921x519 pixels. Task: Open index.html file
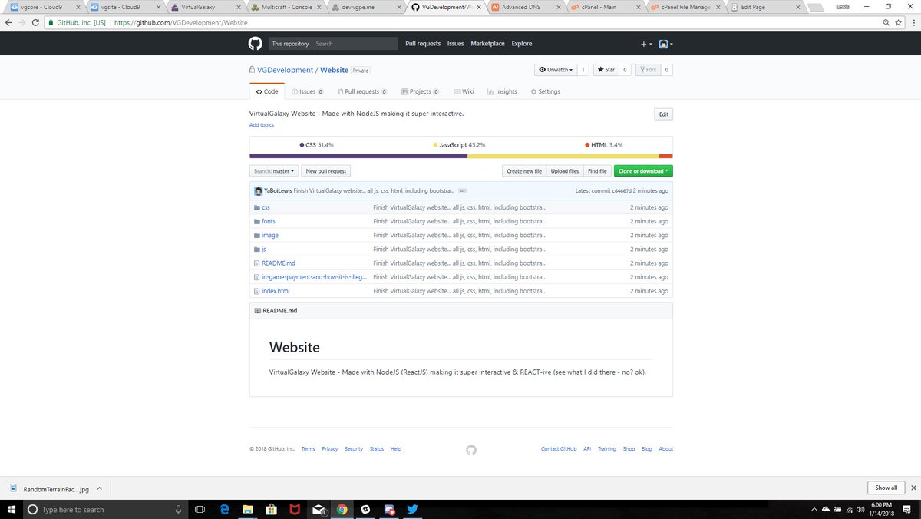pyautogui.click(x=276, y=291)
